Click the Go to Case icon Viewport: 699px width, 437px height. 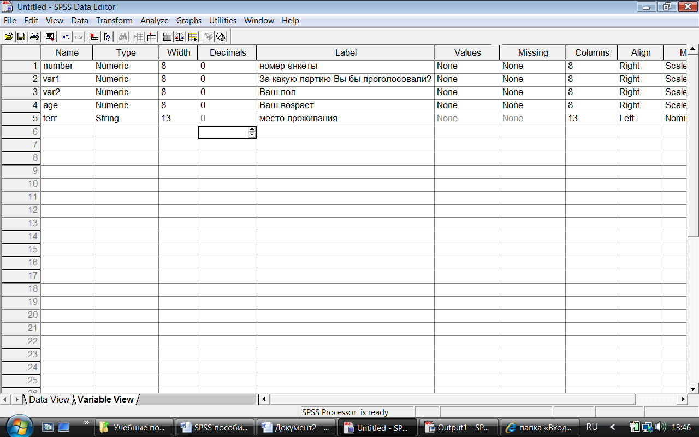[x=95, y=37]
